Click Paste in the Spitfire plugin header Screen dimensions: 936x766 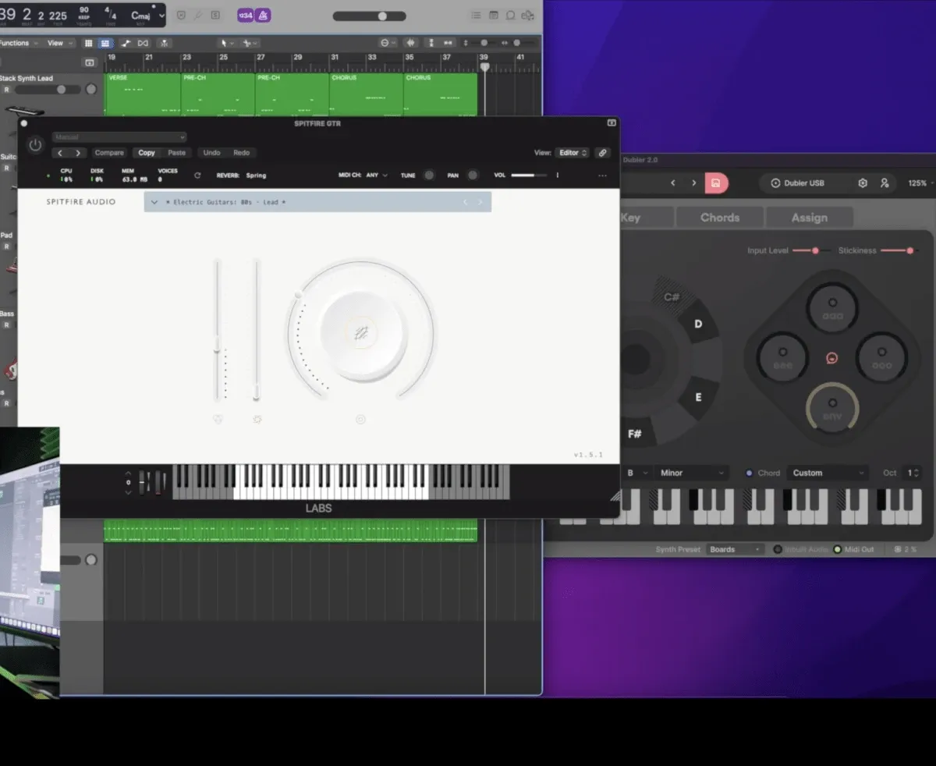177,153
